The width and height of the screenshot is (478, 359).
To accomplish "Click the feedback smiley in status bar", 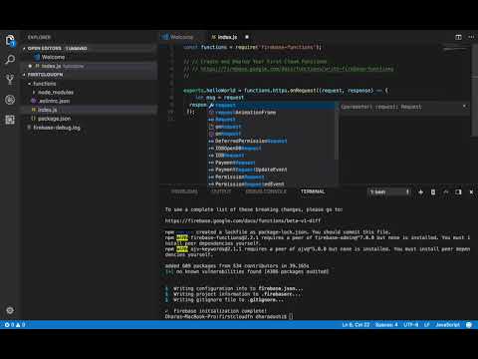I will 469,325.
